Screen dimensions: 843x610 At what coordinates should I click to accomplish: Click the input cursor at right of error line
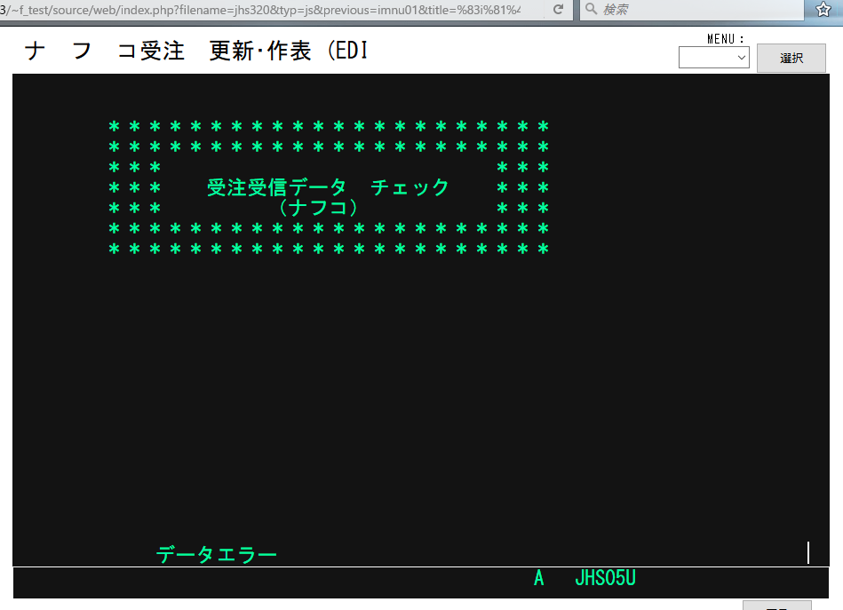pyautogui.click(x=808, y=552)
